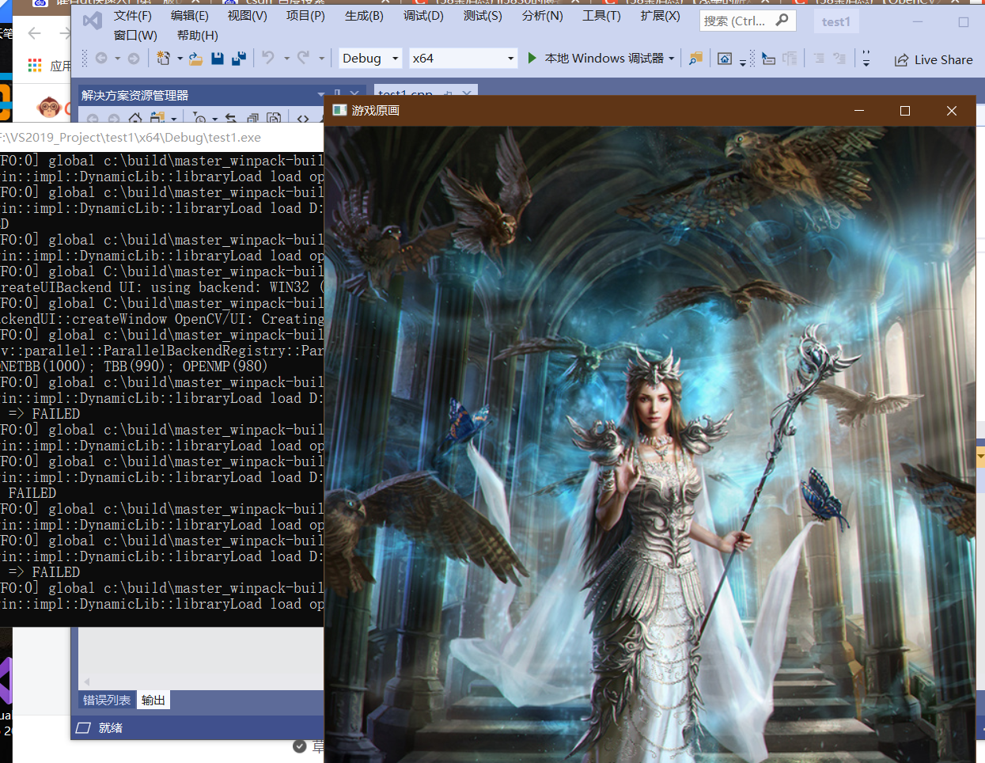Screen dimensions: 985x763
Task: Click console line 'NETBB(1000); TBB(990); OPENMP(980)'
Action: tap(134, 366)
